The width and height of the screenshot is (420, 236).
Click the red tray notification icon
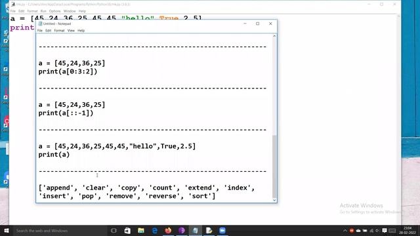pyautogui.click(x=352, y=231)
